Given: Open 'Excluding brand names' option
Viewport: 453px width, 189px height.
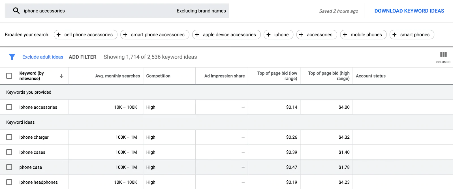Looking at the screenshot, I should tap(201, 11).
